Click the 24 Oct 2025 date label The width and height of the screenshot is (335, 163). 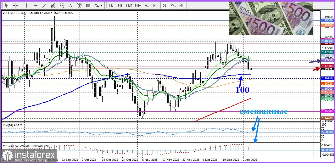(x=131, y=160)
